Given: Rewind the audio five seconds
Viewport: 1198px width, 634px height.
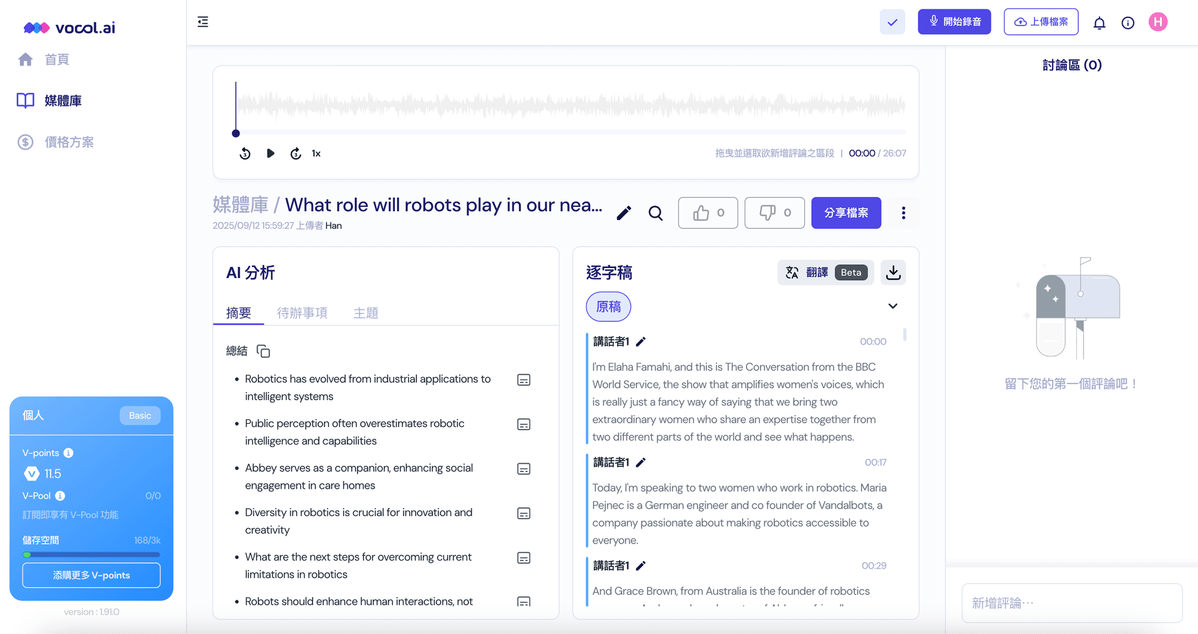Looking at the screenshot, I should pyautogui.click(x=245, y=153).
